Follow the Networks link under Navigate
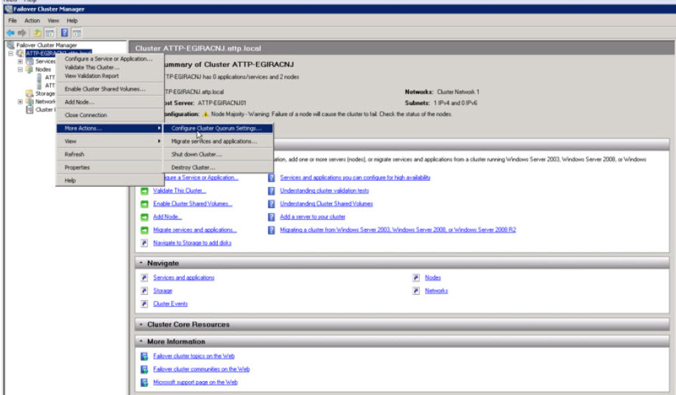Screen dimensions: 676x395 pos(436,291)
